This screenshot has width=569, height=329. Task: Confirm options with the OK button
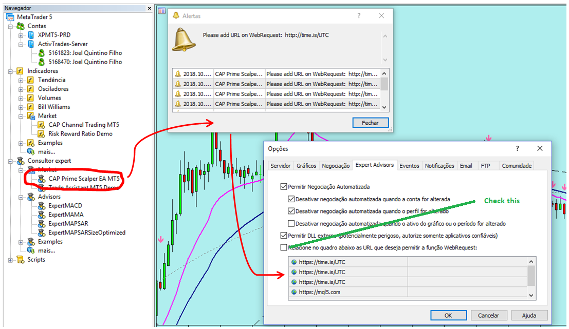[449, 316]
